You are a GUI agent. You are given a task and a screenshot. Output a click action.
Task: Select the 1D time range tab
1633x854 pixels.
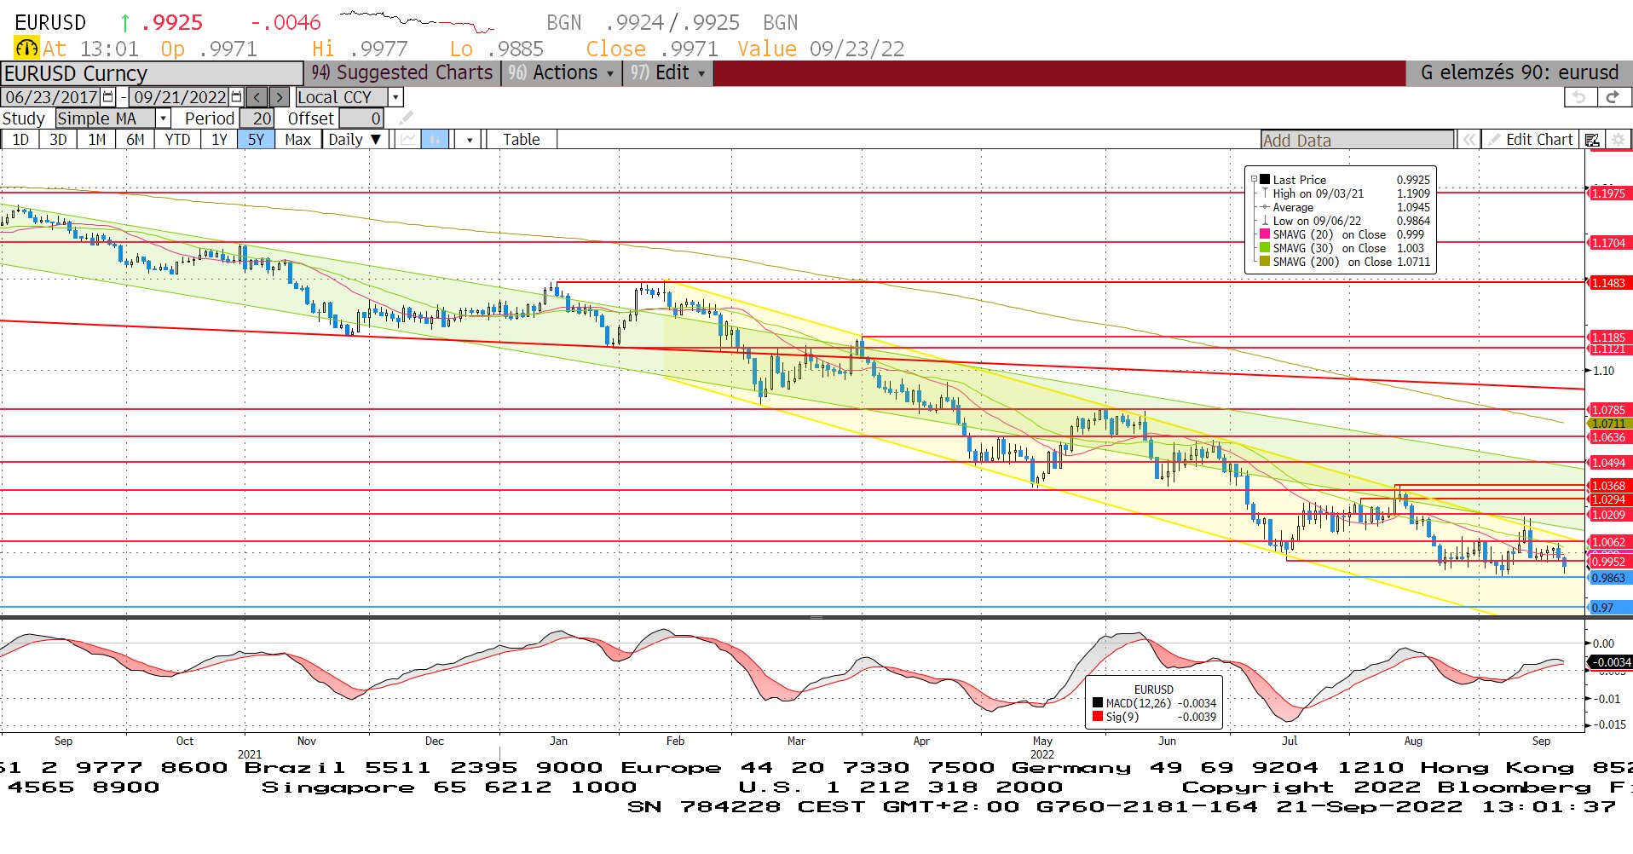pyautogui.click(x=20, y=140)
